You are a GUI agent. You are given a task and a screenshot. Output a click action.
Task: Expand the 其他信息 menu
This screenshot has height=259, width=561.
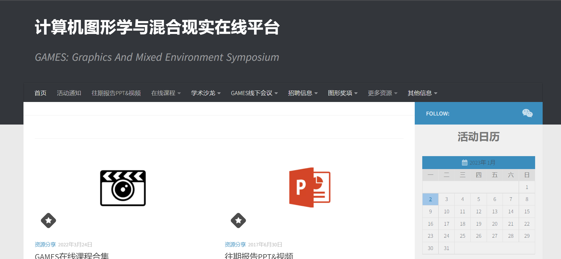(x=422, y=93)
